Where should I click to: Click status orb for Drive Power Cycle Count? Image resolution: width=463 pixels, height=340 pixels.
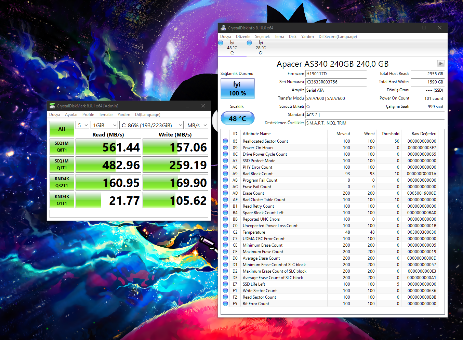pos(225,154)
